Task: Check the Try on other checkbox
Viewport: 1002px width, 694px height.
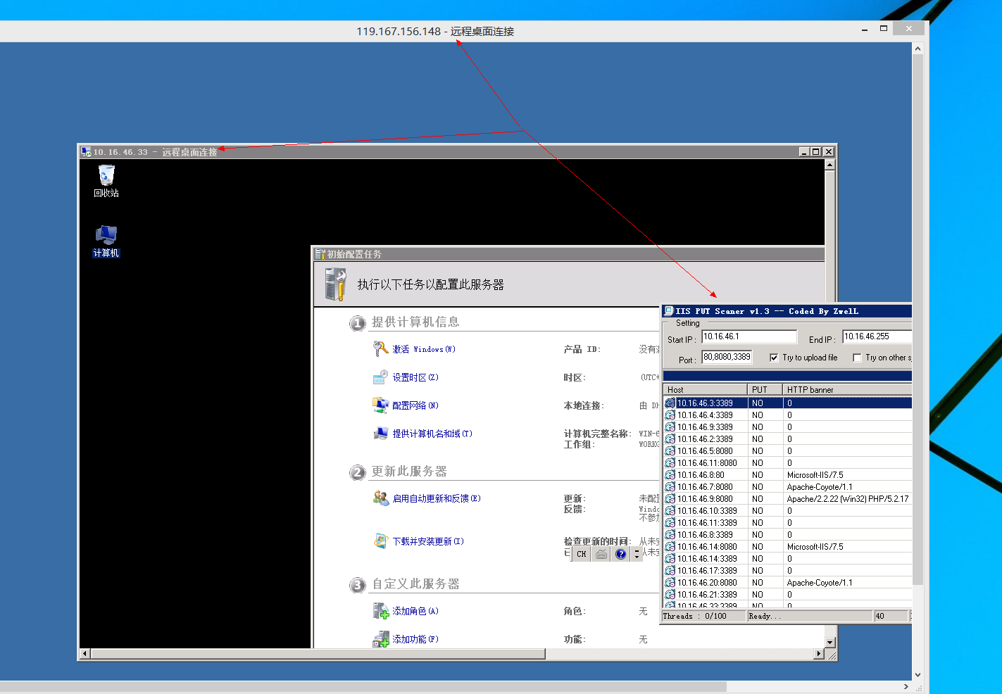Action: click(857, 358)
